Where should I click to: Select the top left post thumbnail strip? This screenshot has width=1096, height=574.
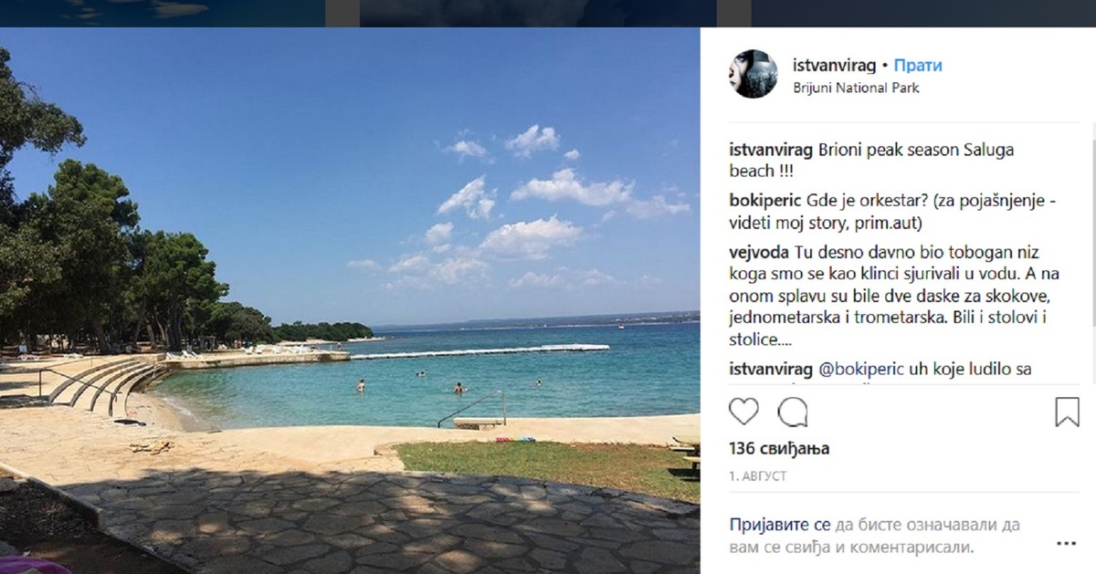(x=163, y=13)
